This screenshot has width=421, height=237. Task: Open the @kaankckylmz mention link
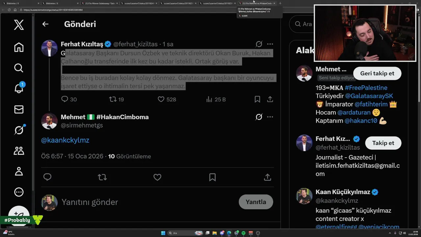65,140
